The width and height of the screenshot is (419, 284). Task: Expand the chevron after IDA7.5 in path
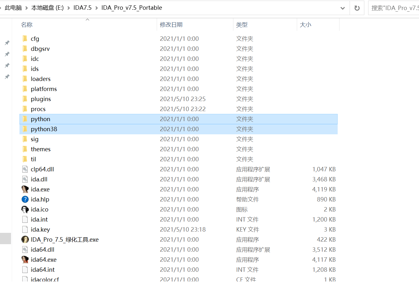96,8
